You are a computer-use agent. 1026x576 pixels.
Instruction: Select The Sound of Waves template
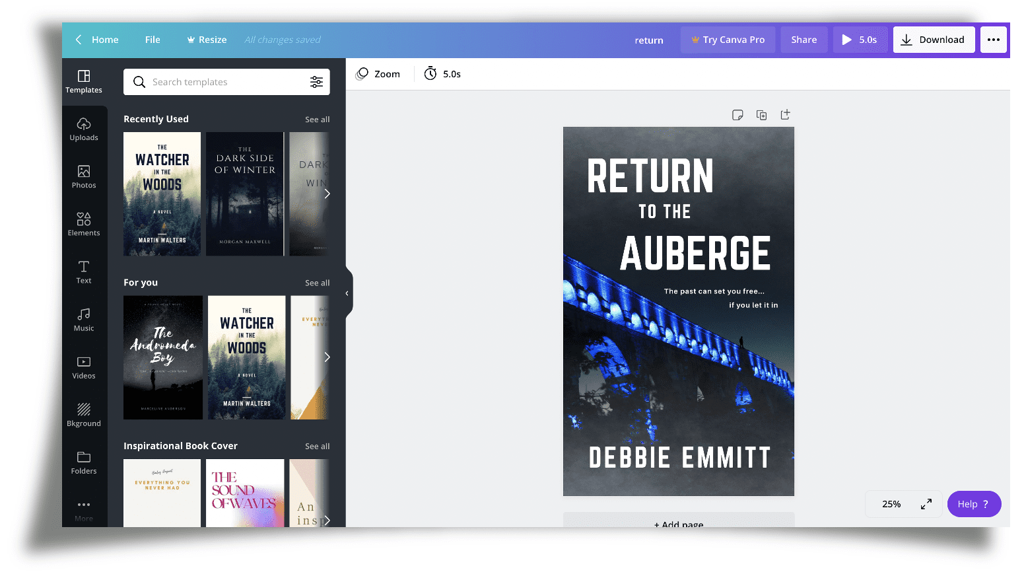click(x=245, y=493)
